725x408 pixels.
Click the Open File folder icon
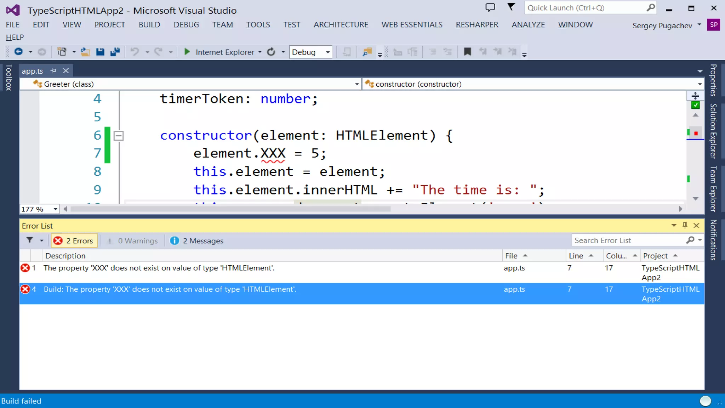tap(85, 52)
